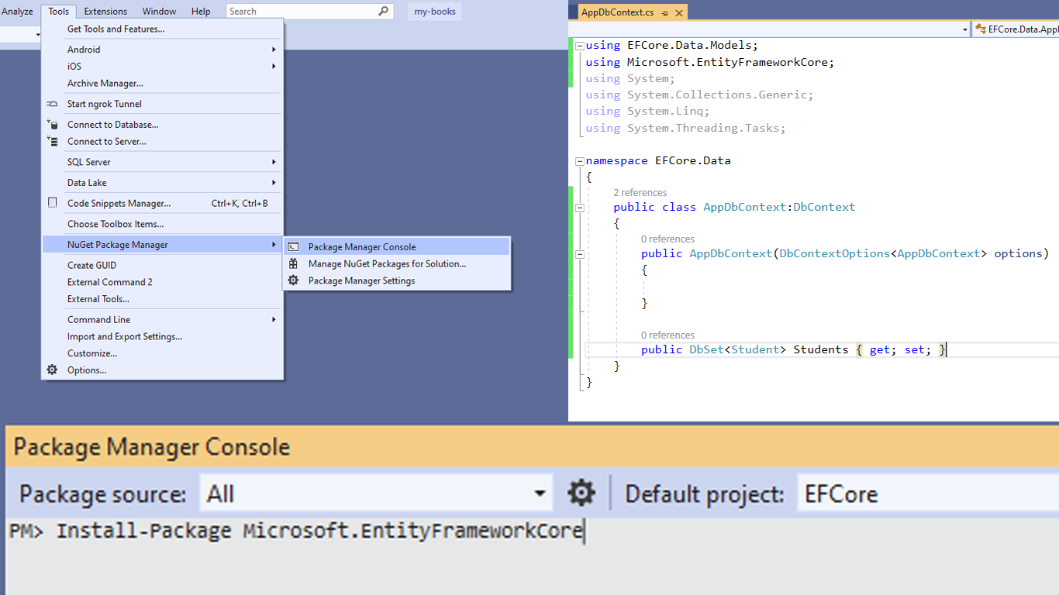Click the Connect to Server icon
The height and width of the screenshot is (595, 1059).
click(x=52, y=141)
